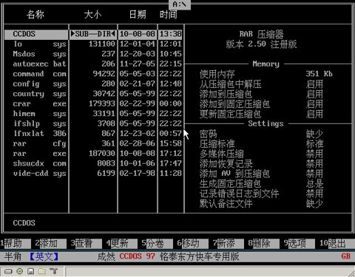This screenshot has height=277, width=355.
Task: Click the window resize grip corner
Action: 351,273
